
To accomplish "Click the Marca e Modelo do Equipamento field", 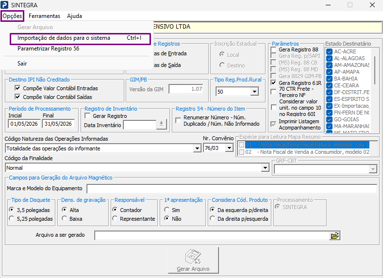I will point(232,189).
